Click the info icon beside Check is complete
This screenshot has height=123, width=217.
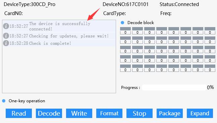(x=6, y=43)
